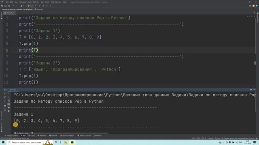The image size is (259, 145).
Task: Click yellow warning marker on editor stripe
Action: point(255,63)
